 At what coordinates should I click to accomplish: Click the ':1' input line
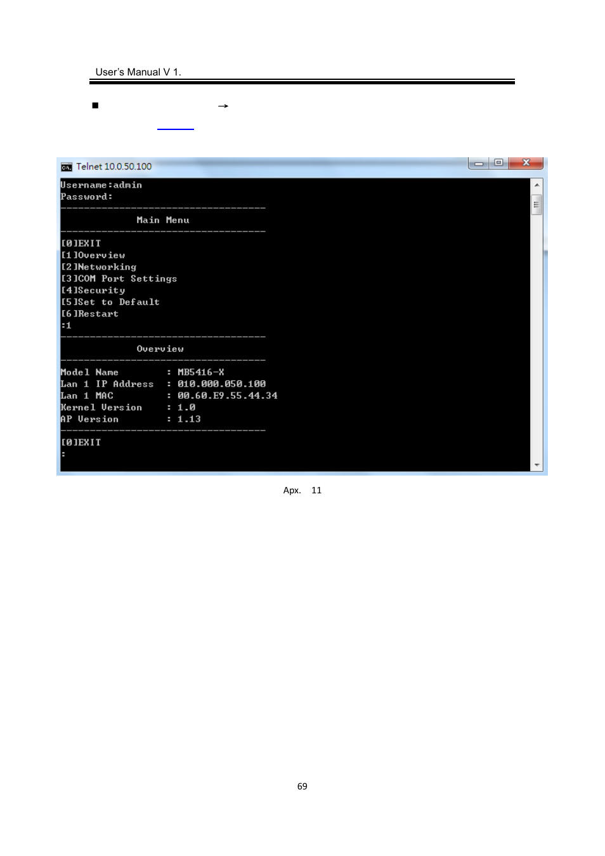(x=67, y=326)
